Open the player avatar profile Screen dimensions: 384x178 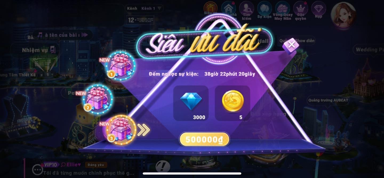click(343, 15)
